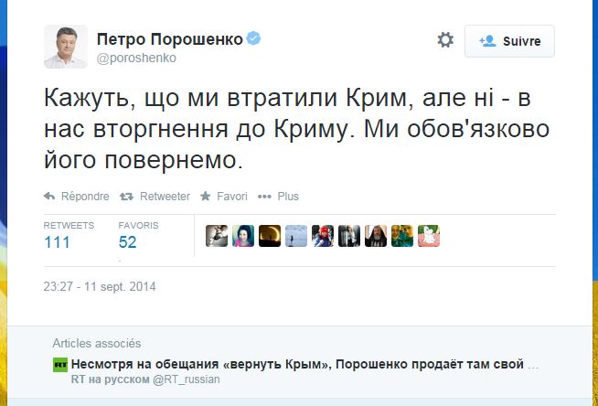Click the Retweeter arrows icon
Screen dimensions: 598x406
(x=127, y=196)
